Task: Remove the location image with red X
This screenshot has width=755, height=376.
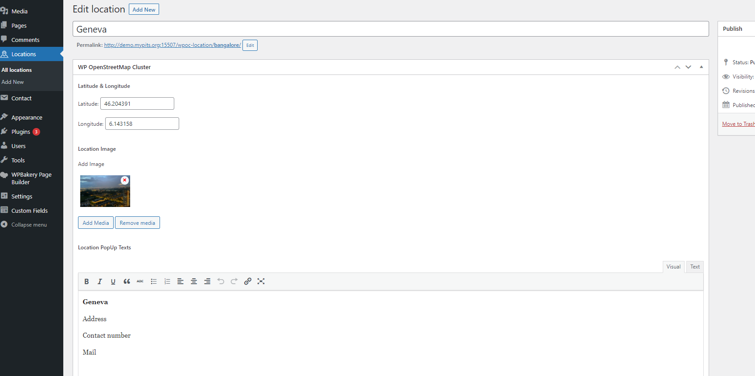Action: 125,180
